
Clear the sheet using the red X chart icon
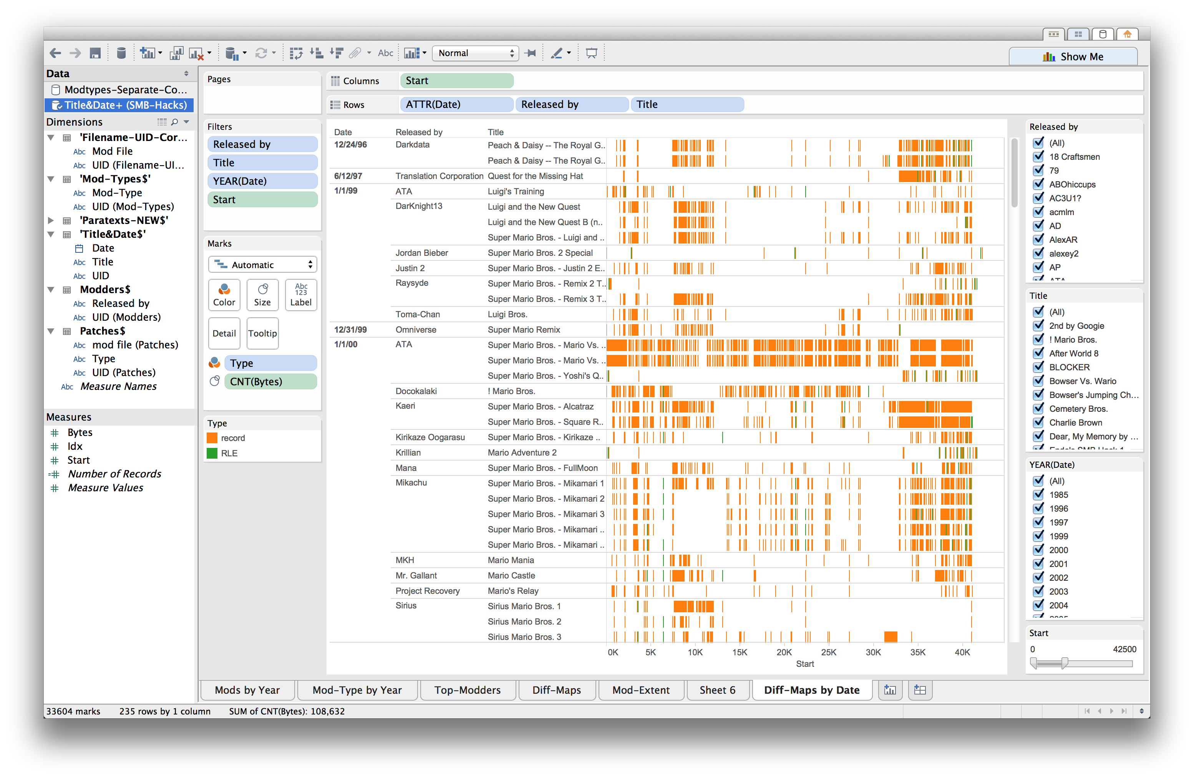coord(196,53)
